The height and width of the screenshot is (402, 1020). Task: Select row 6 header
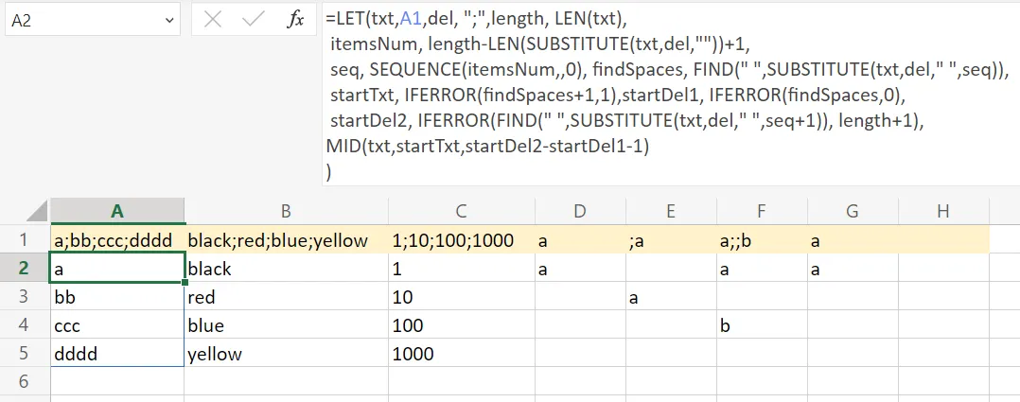click(25, 382)
